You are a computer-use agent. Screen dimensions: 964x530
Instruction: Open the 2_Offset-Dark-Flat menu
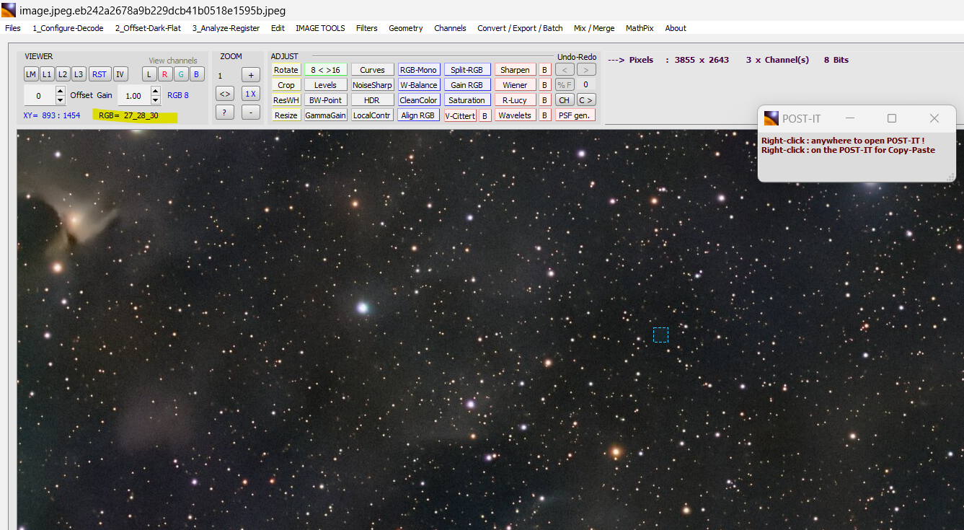(148, 28)
